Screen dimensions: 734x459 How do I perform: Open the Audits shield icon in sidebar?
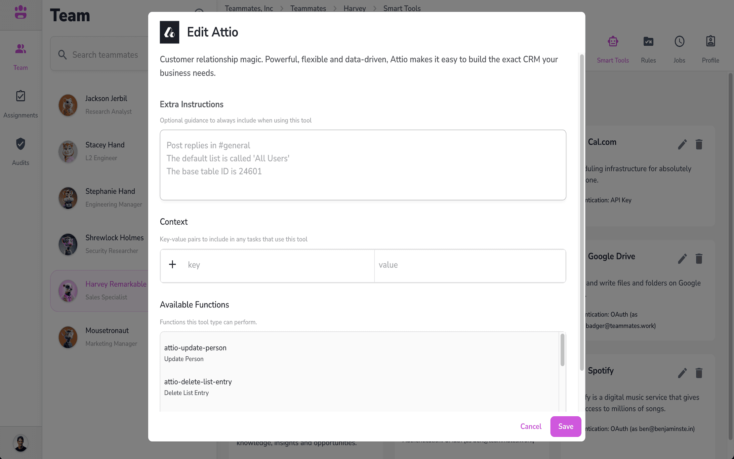click(20, 144)
